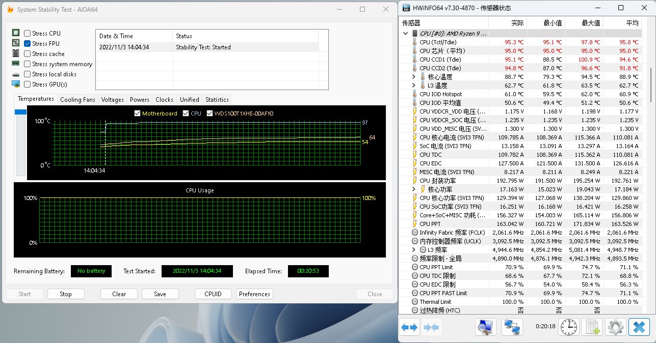Switch to the Temperatures tab
Screen dimensions: 656x343
pos(36,99)
